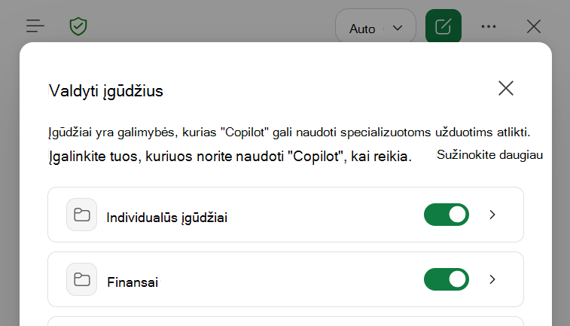Open the Sužinokite daugiau link
Image resolution: width=570 pixels, height=326 pixels.
click(x=489, y=155)
